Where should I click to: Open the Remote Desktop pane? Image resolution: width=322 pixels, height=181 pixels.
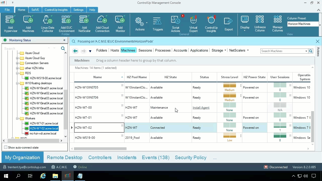pos(65,158)
